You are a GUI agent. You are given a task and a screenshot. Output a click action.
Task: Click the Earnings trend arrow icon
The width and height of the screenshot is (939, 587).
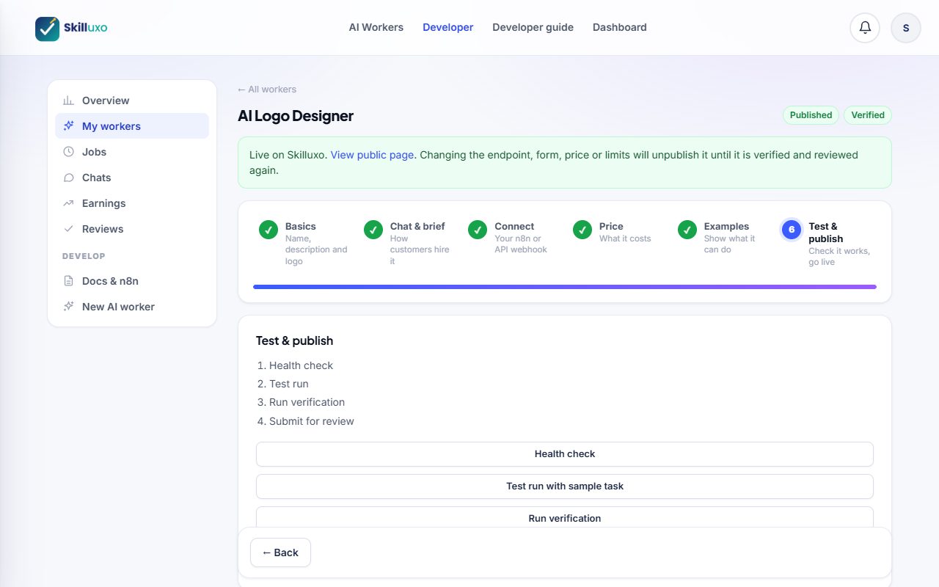(x=68, y=203)
